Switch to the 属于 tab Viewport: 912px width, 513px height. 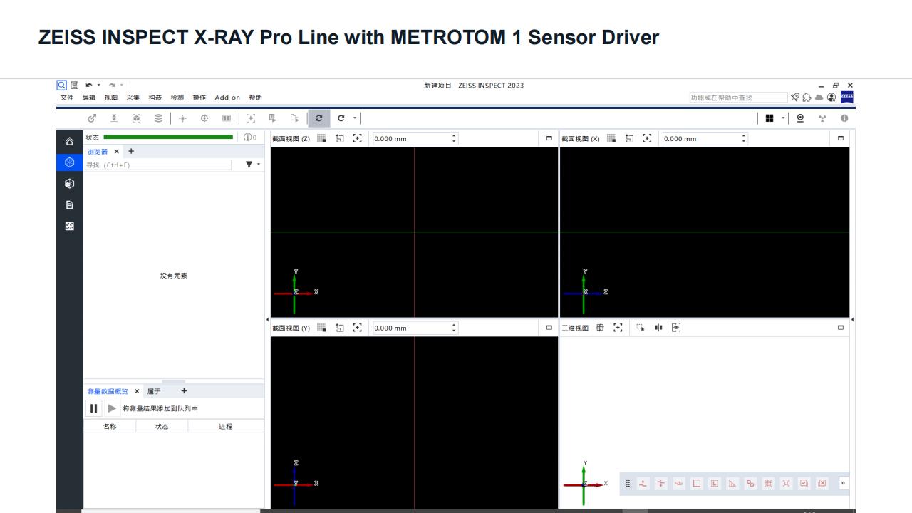(x=154, y=391)
